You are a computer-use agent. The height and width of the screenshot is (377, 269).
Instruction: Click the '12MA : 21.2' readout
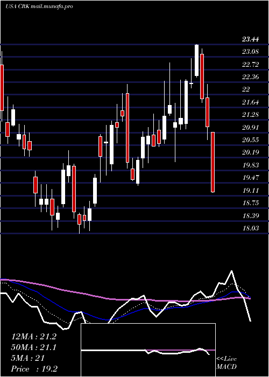click(34, 337)
